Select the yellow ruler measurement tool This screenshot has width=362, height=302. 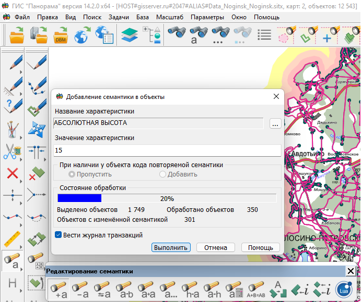click(x=12, y=240)
